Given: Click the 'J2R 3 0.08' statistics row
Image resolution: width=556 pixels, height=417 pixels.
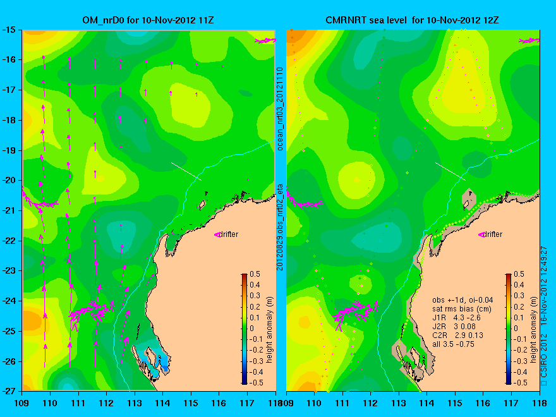Looking at the screenshot, I should tap(454, 327).
